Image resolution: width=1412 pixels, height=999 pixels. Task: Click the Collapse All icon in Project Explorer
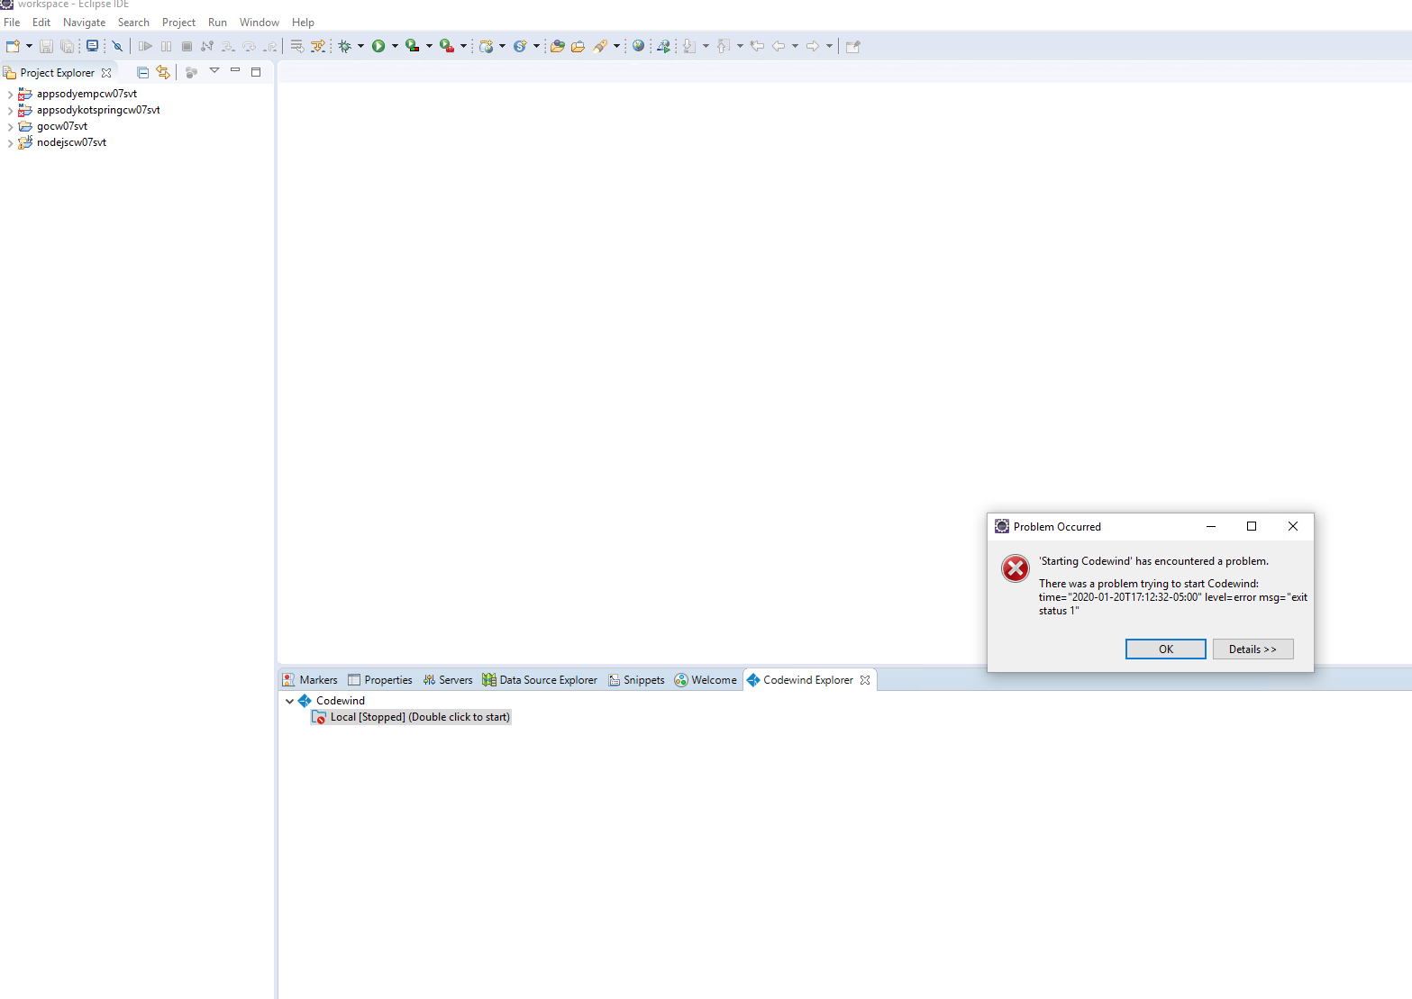142,72
